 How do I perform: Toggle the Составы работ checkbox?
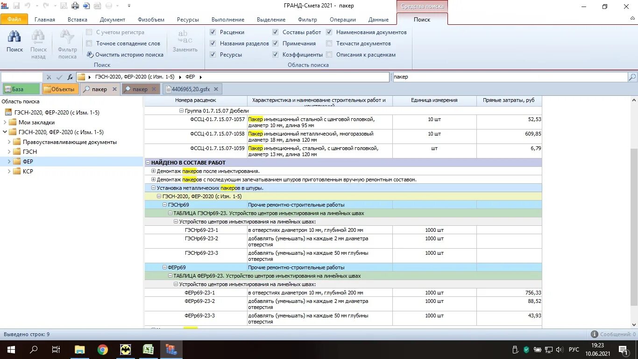[276, 32]
